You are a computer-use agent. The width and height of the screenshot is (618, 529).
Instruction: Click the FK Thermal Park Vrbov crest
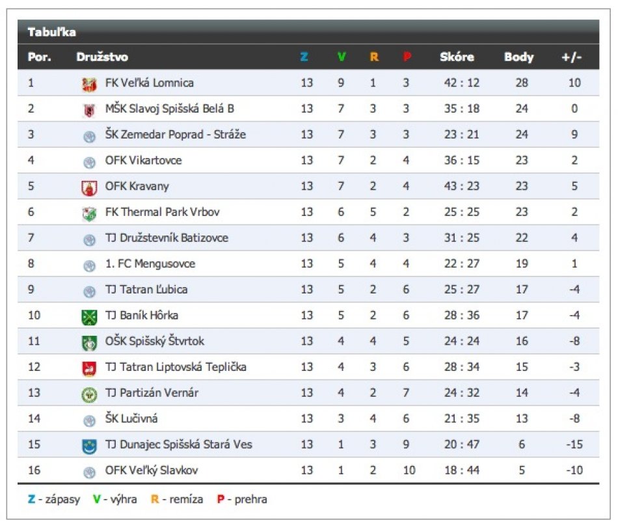tap(89, 213)
